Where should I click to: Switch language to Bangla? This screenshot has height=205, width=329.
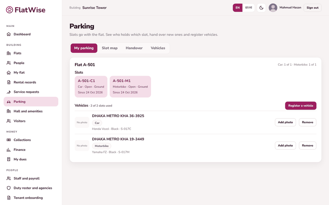pyautogui.click(x=248, y=8)
